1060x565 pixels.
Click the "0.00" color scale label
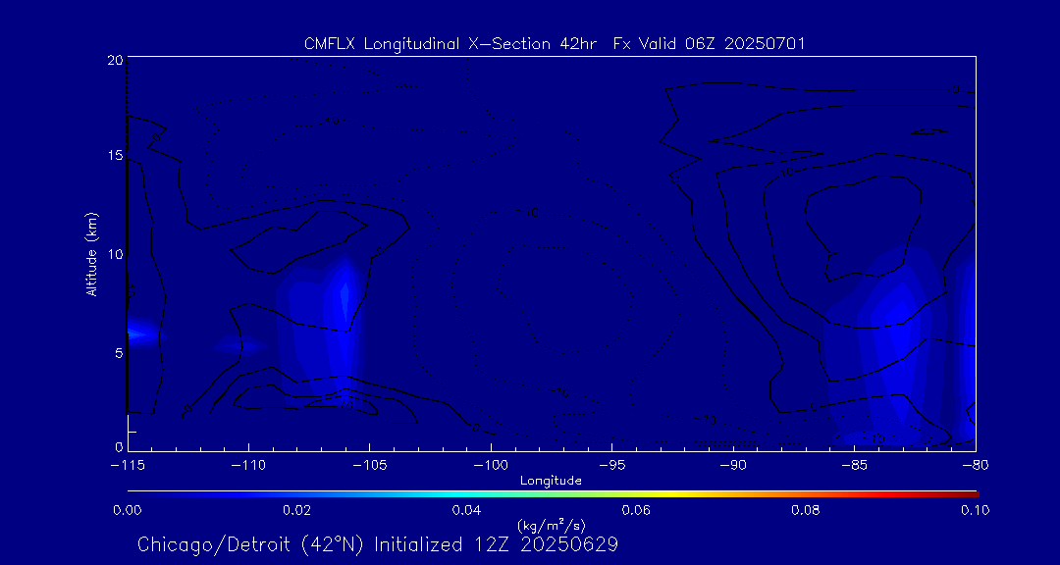tap(127, 510)
